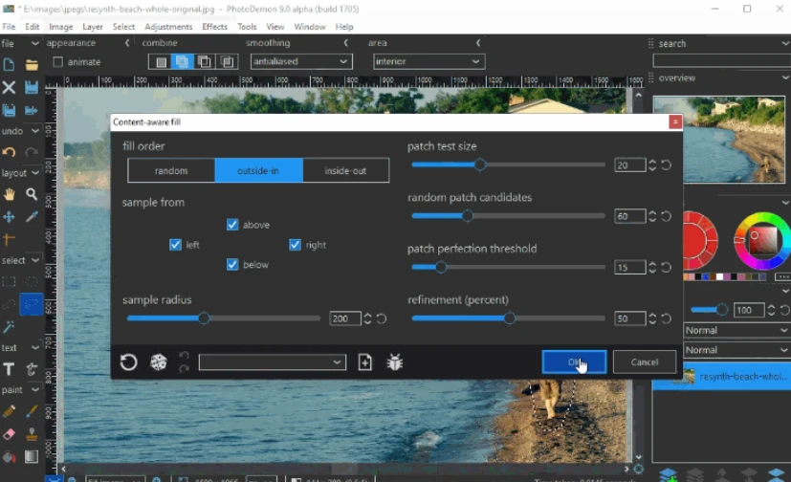Open the interior area dropdown
This screenshot has height=482, width=791.
click(x=428, y=61)
